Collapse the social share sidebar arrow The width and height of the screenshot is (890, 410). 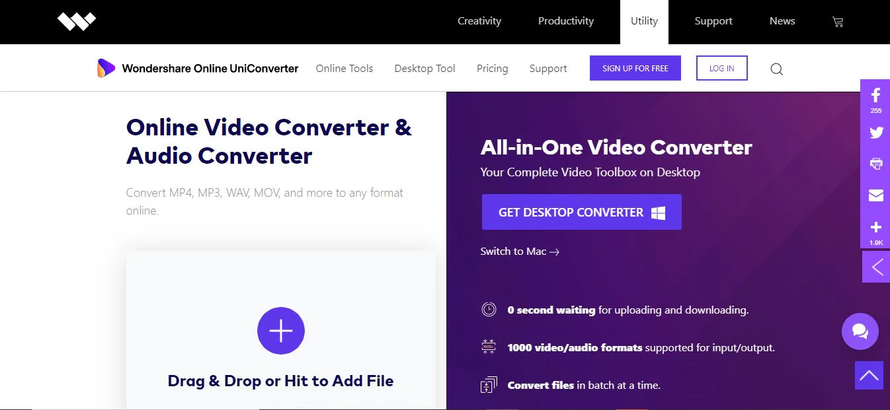pyautogui.click(x=877, y=267)
